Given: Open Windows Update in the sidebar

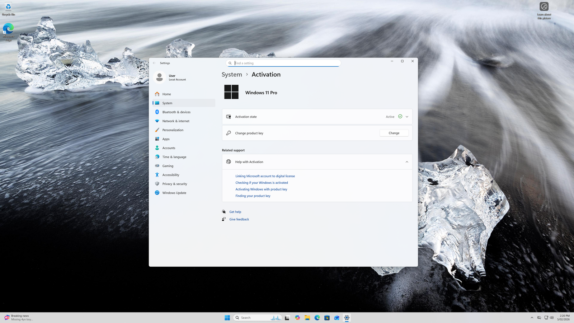Looking at the screenshot, I should coord(174,193).
